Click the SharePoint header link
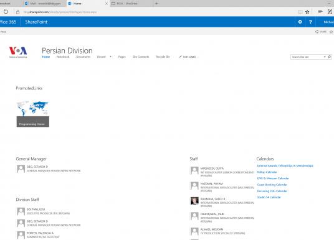The height and width of the screenshot is (240, 334). 36,22
